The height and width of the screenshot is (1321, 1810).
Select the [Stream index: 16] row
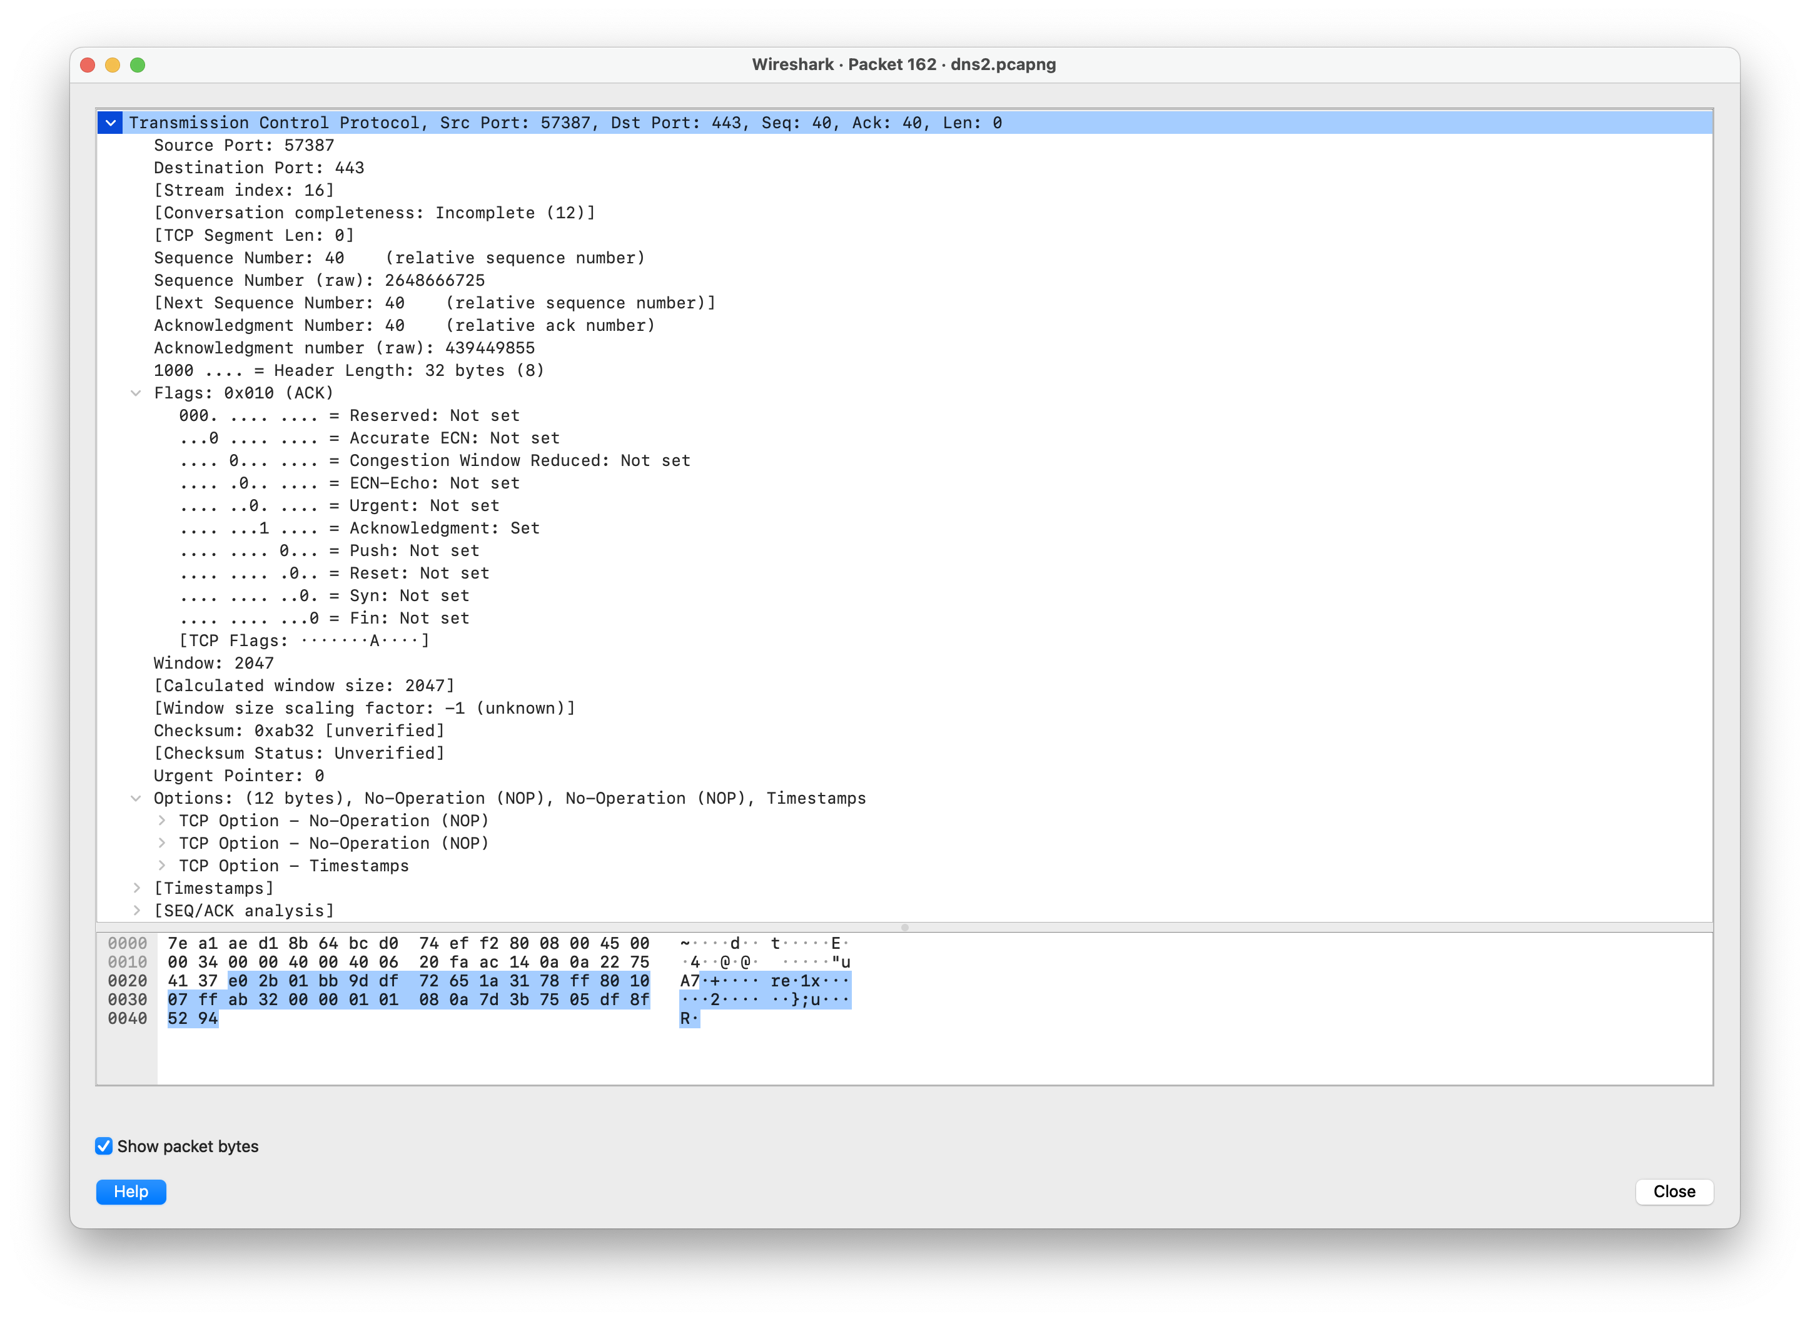905,190
